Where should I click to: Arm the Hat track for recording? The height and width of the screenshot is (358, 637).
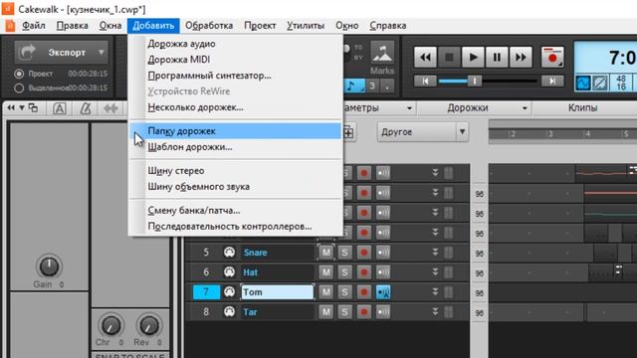coord(364,272)
